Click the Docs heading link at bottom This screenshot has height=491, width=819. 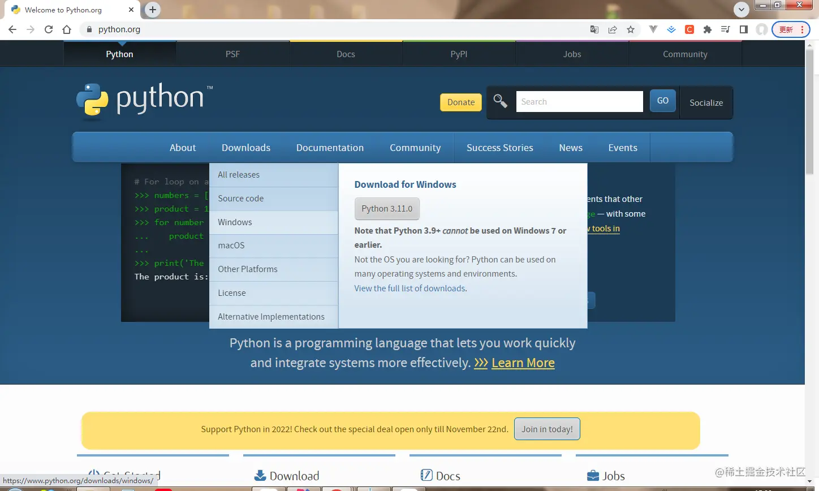click(x=448, y=476)
